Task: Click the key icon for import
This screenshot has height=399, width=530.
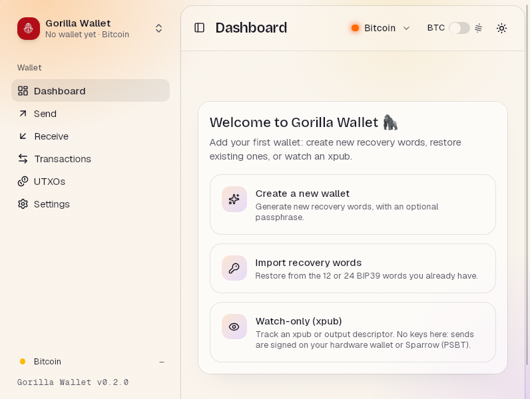Action: click(234, 269)
